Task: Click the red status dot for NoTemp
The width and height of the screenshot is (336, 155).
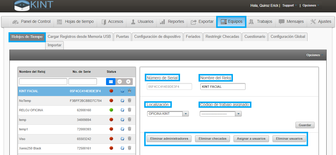Action: [x=111, y=100]
